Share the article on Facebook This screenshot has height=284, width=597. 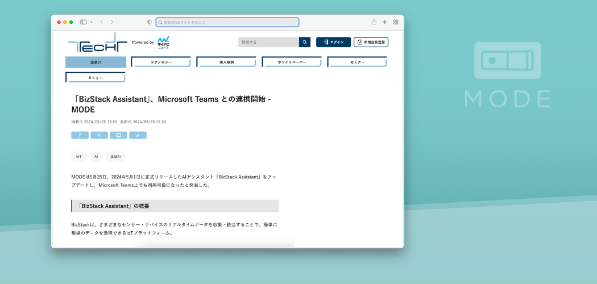coord(80,135)
